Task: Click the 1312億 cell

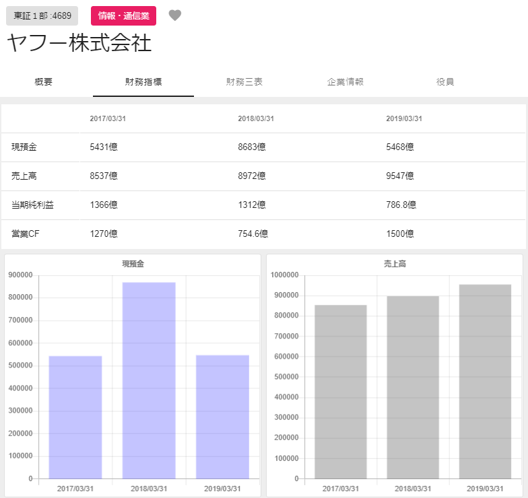Action: tap(252, 205)
